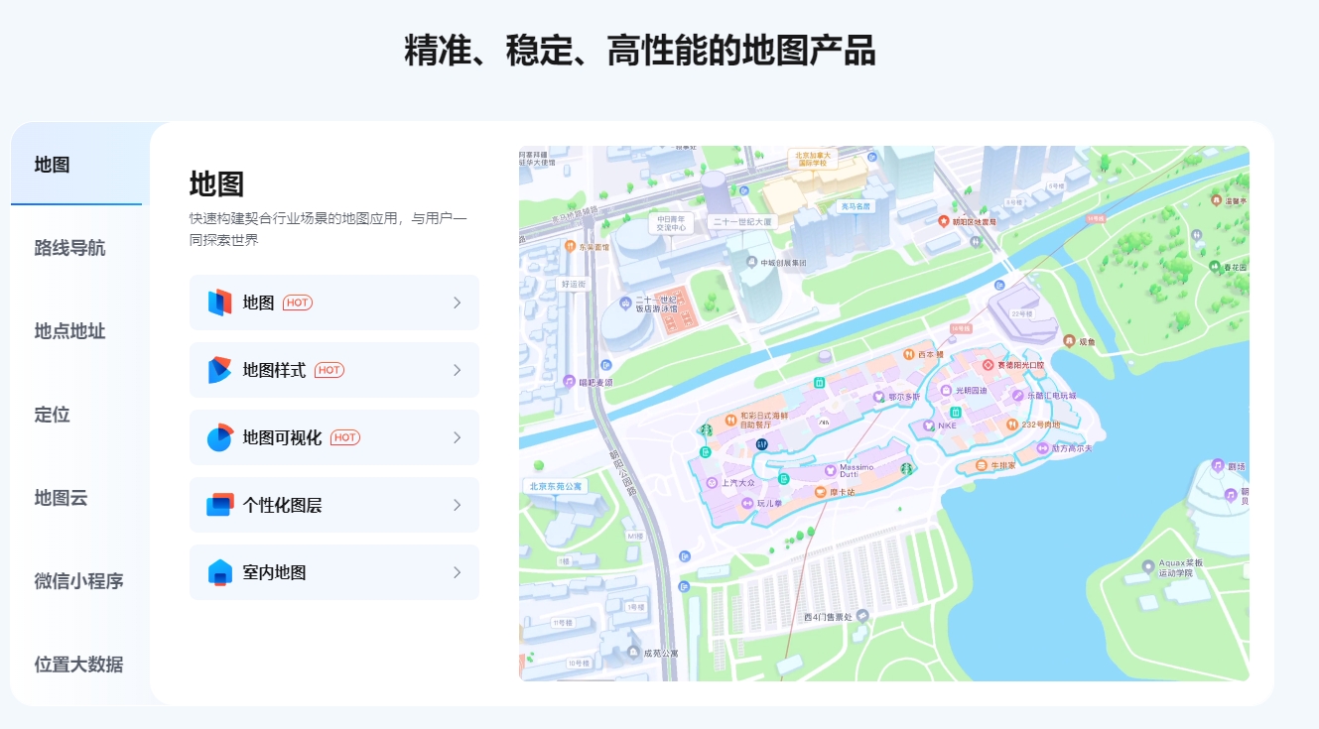Expand the 地图样式 row chevron arrow
Screen dimensions: 1319x729
pos(457,370)
